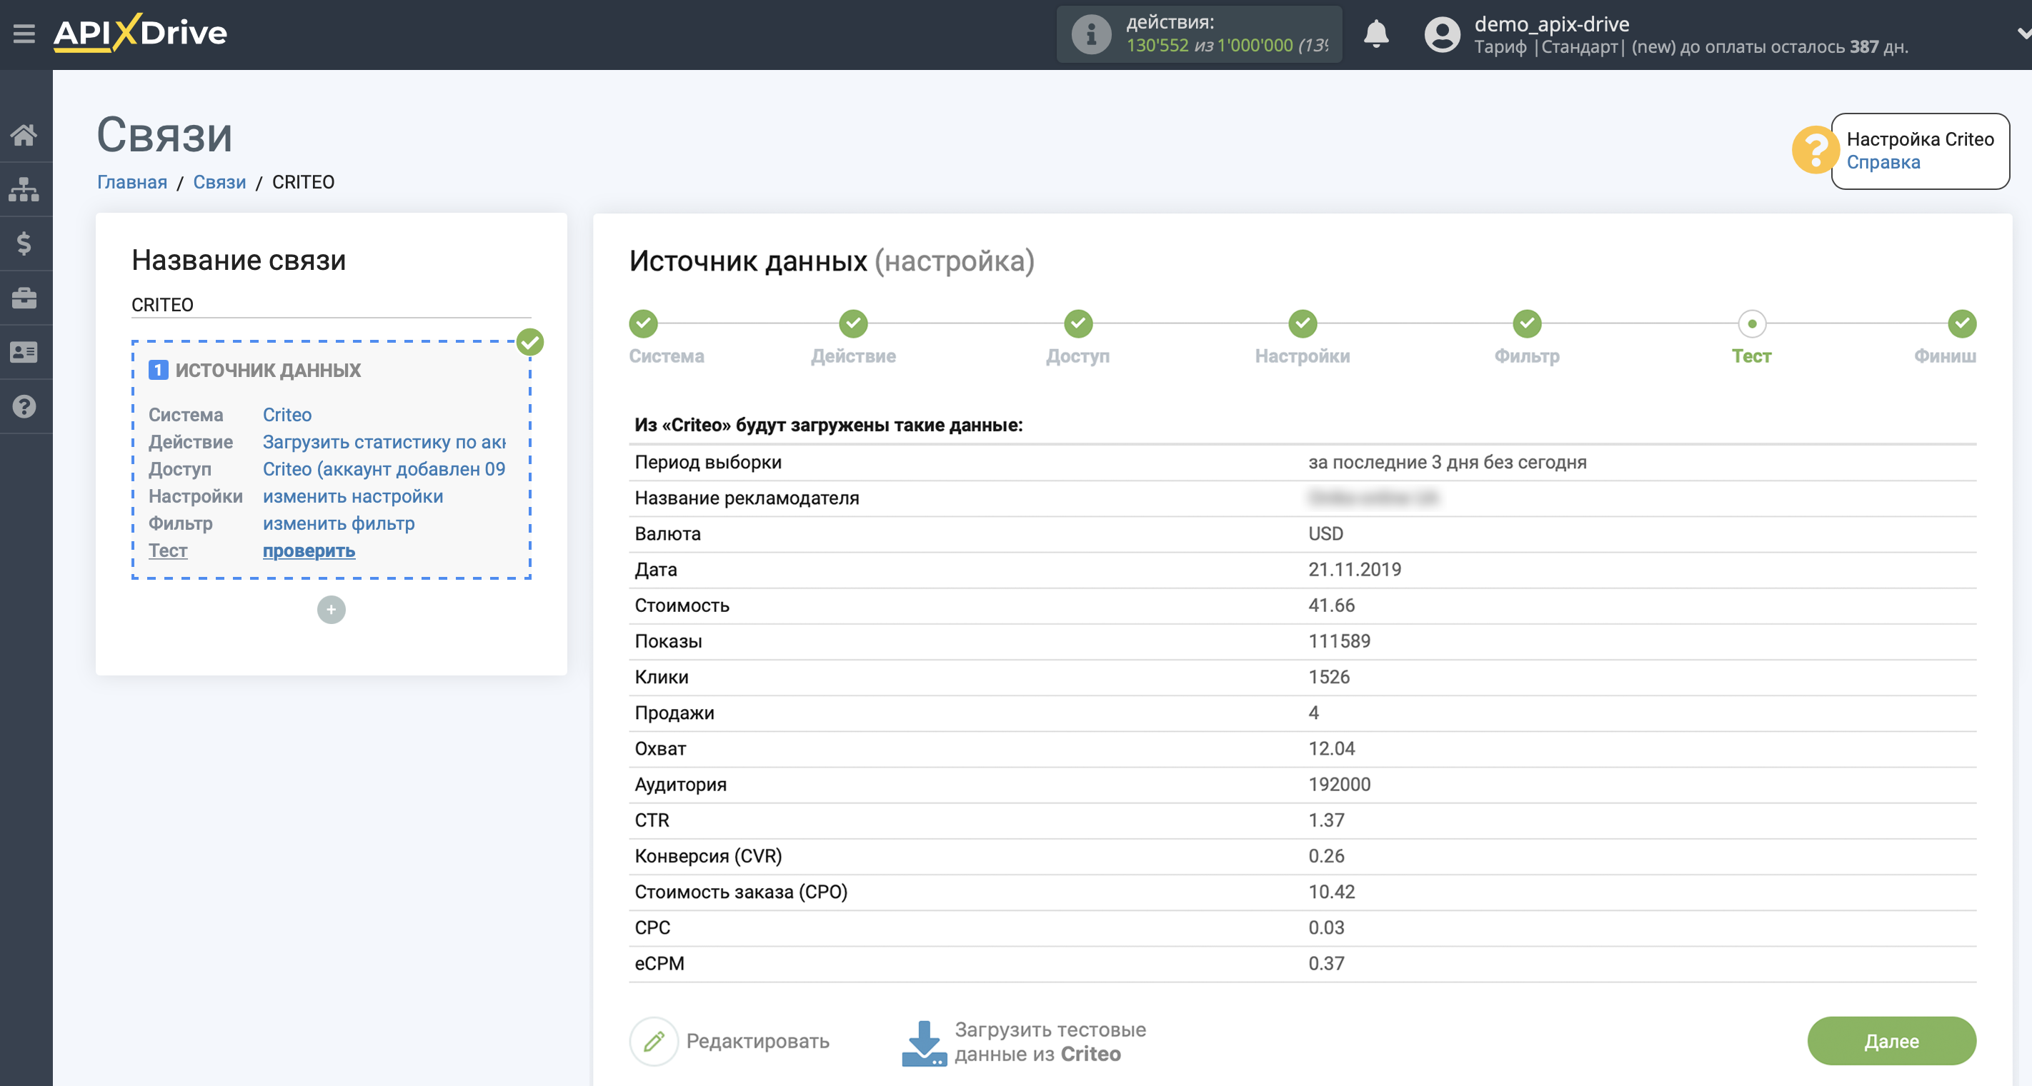
Task: Click проверить test link
Action: 309,551
